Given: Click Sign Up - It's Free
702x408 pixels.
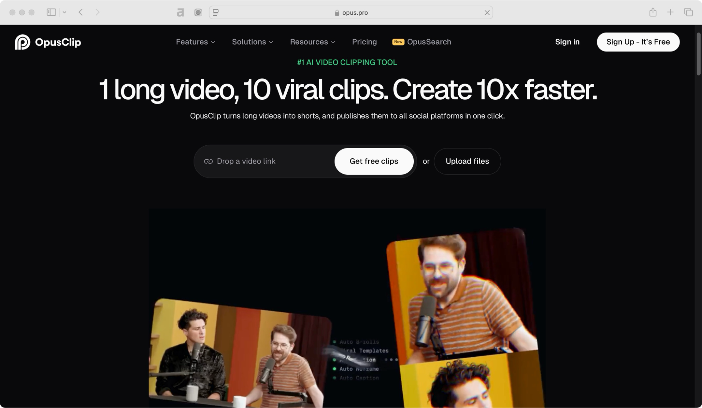Looking at the screenshot, I should pyautogui.click(x=638, y=42).
